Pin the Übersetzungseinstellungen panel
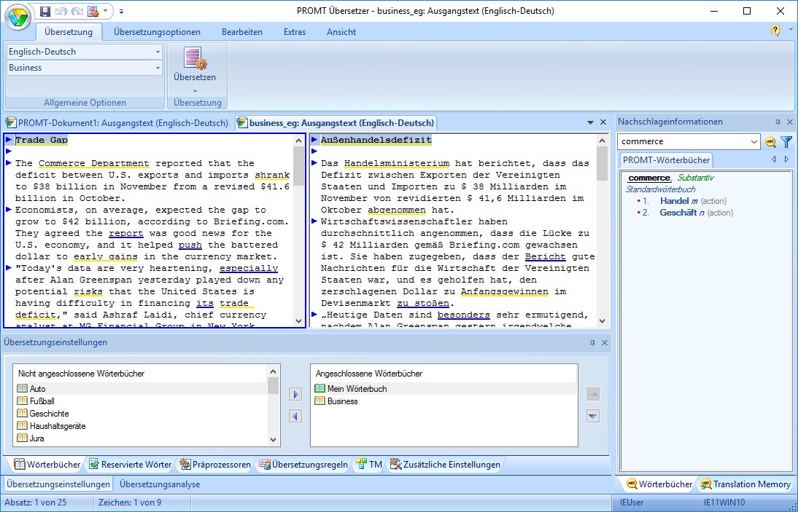This screenshot has width=798, height=512. [x=592, y=343]
